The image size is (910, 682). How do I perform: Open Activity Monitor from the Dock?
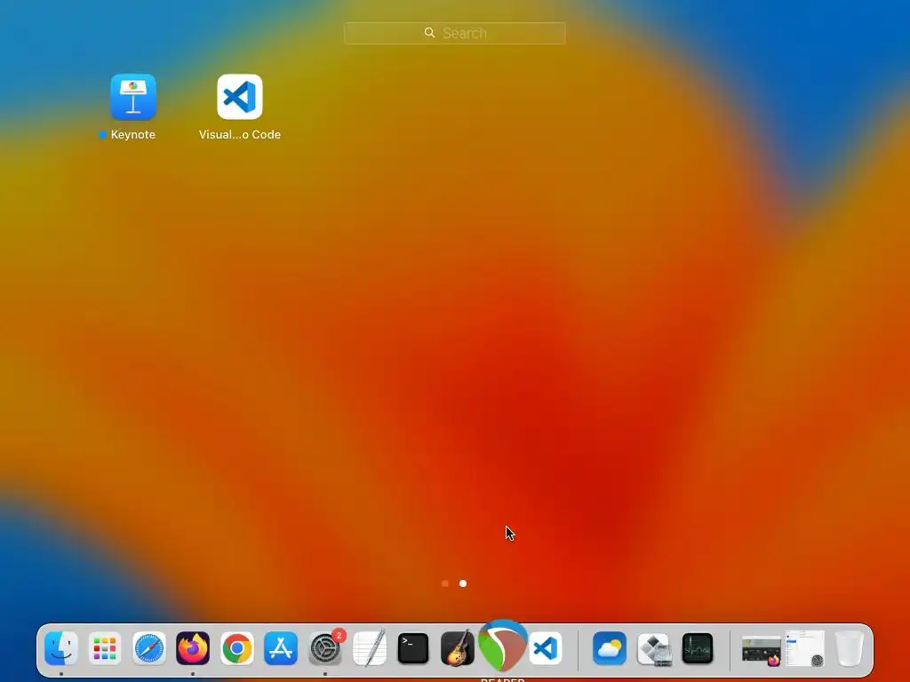tap(698, 648)
